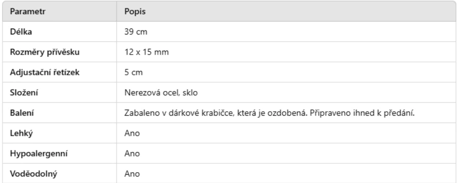Click the Zabaleno v dárkové krabičce description

(269, 113)
